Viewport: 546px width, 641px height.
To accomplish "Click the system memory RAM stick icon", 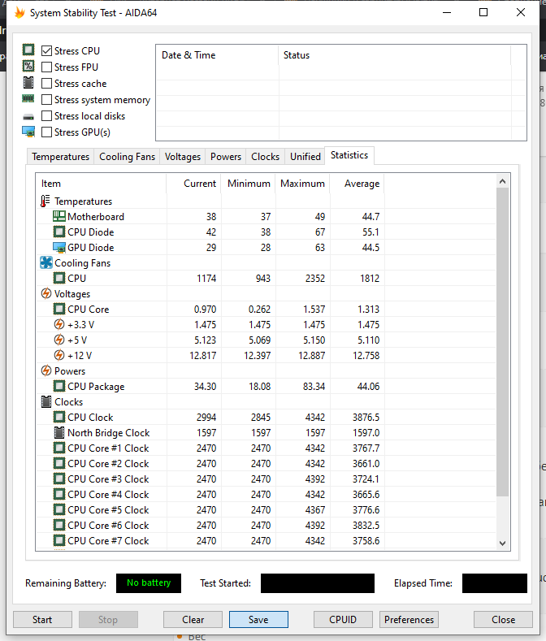I will pos(28,98).
